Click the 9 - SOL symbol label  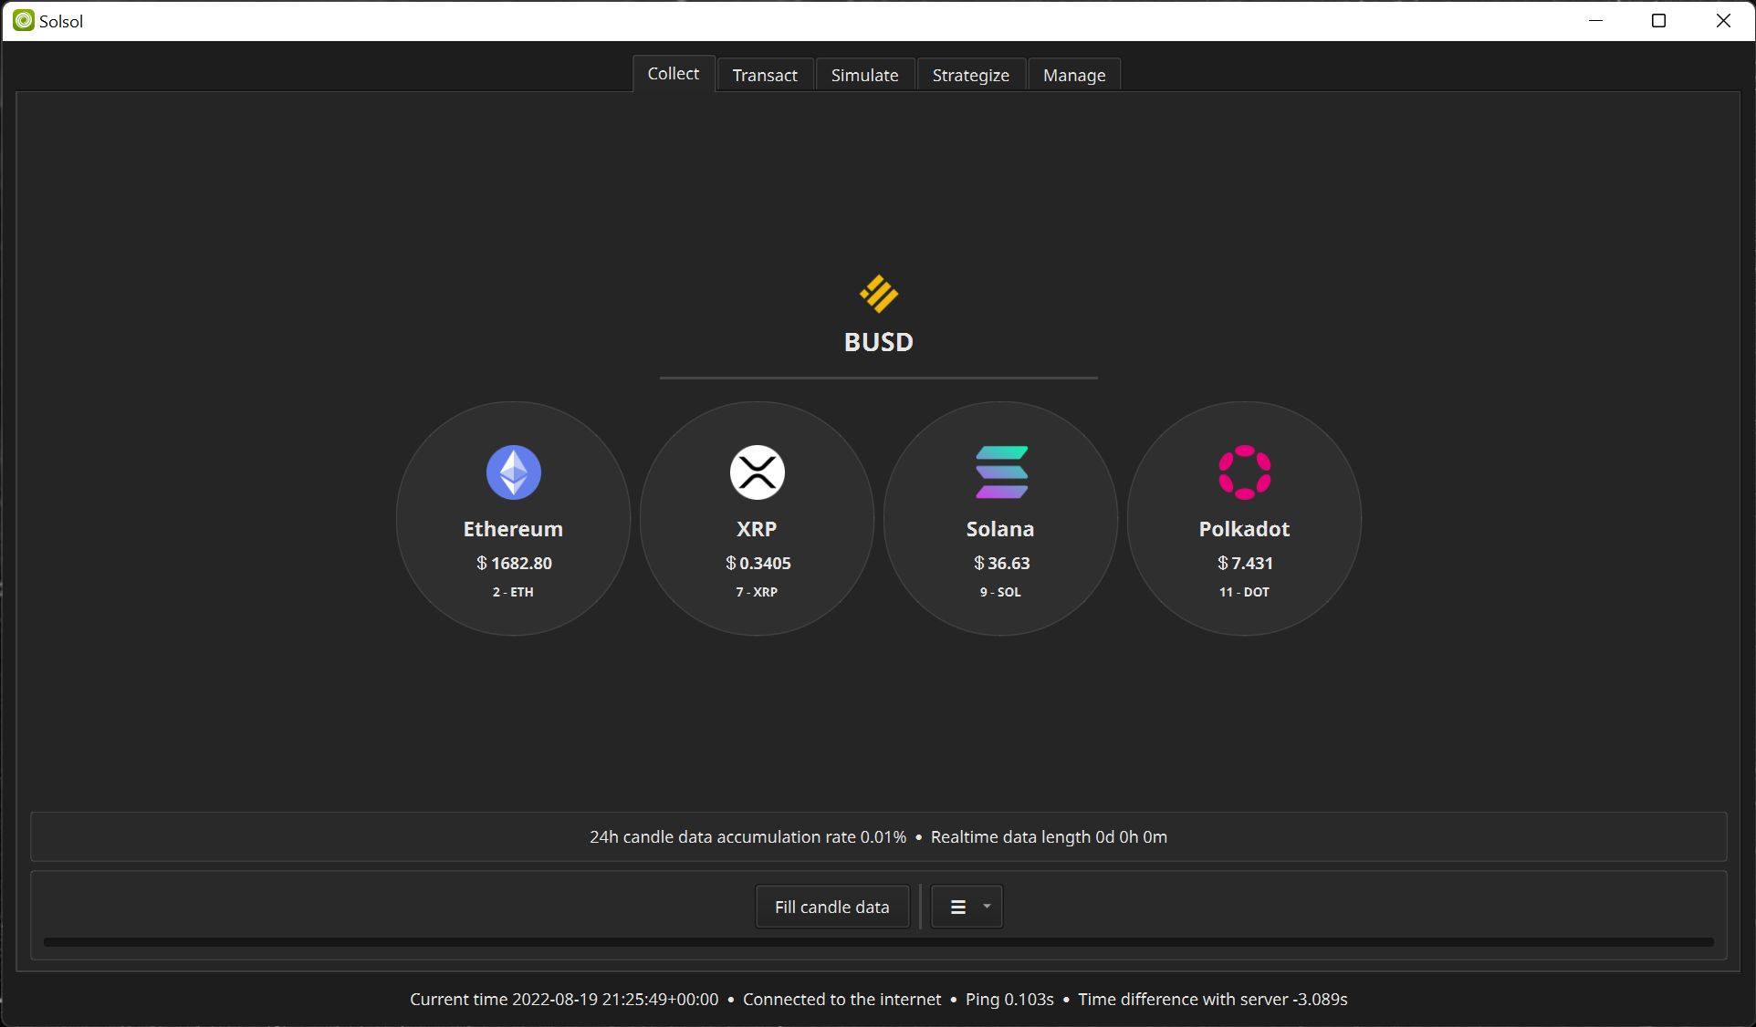point(1000,592)
